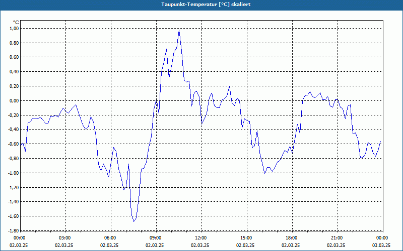Click the °C unit label atop the y-axis
This screenshot has width=403, height=251.
click(x=16, y=23)
